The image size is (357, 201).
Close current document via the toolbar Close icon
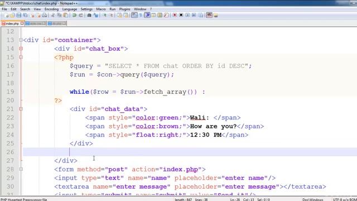point(32,15)
